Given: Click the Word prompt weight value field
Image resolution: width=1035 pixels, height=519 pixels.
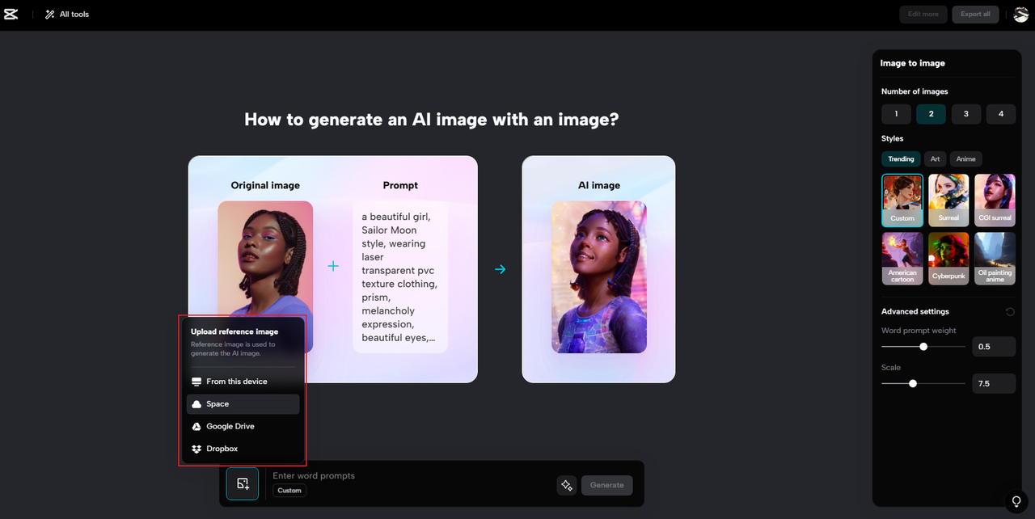Looking at the screenshot, I should [x=994, y=347].
